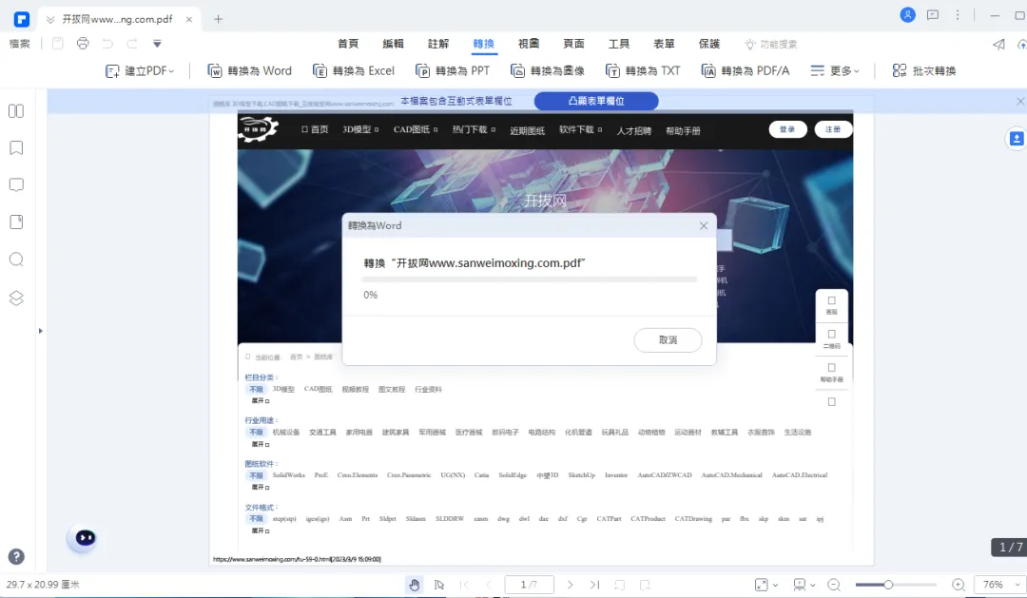
Task: Click the help question mark icon
Action: point(16,557)
